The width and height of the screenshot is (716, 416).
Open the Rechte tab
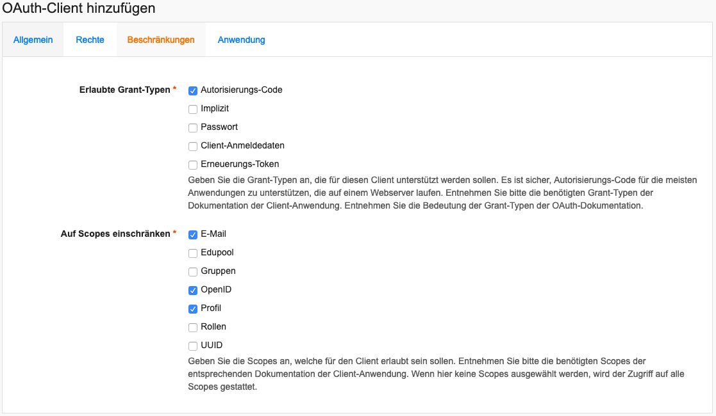point(90,40)
